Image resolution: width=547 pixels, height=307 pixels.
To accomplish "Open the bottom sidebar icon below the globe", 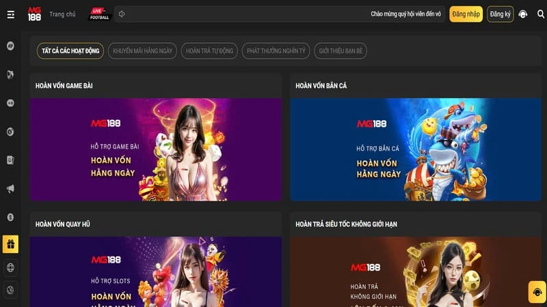I will coord(10,290).
